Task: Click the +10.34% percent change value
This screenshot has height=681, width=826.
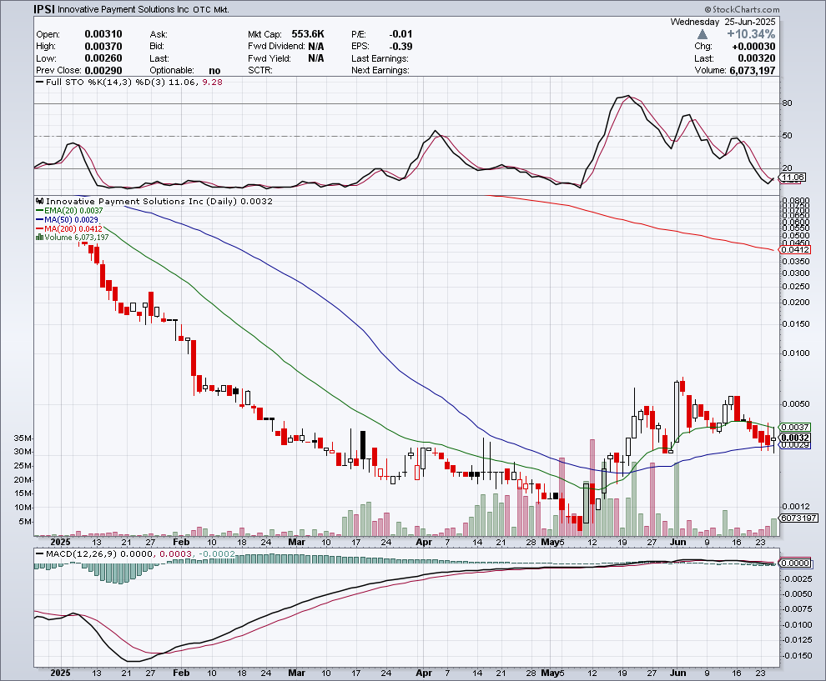Action: point(751,34)
